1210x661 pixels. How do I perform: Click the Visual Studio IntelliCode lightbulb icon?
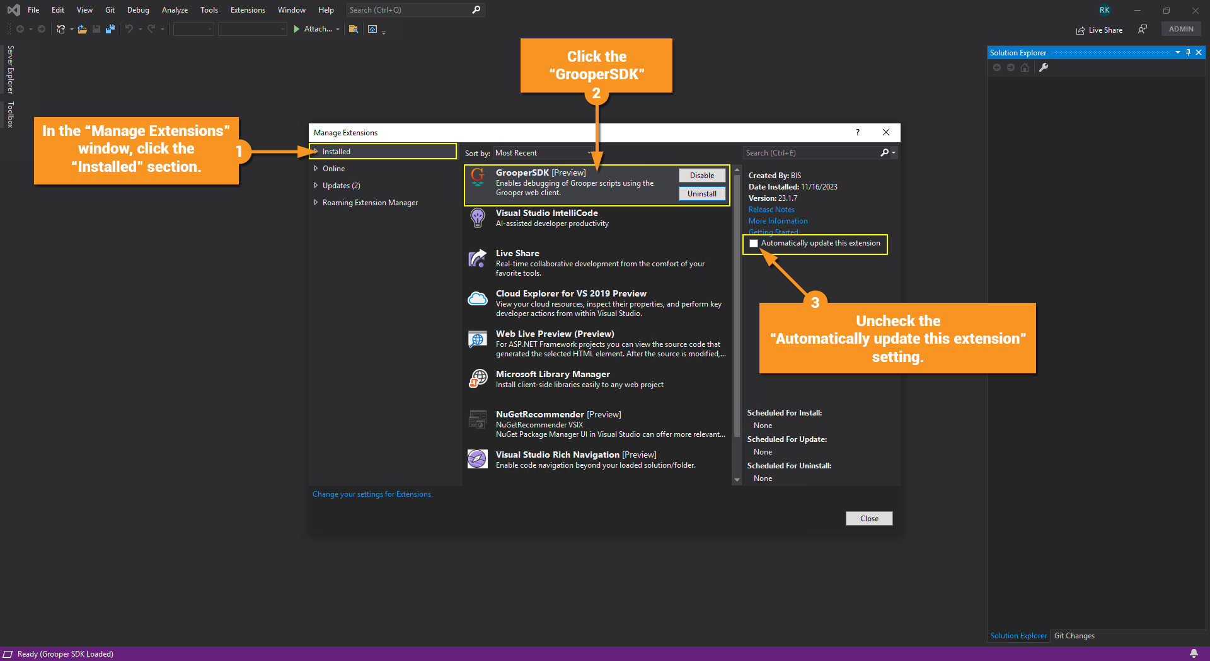point(478,218)
